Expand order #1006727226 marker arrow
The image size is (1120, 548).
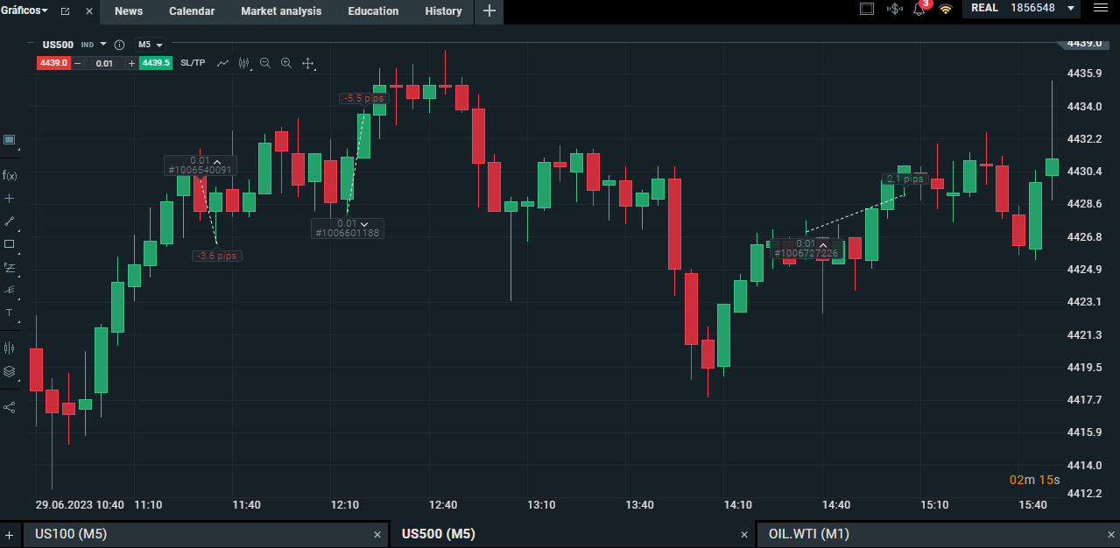822,244
